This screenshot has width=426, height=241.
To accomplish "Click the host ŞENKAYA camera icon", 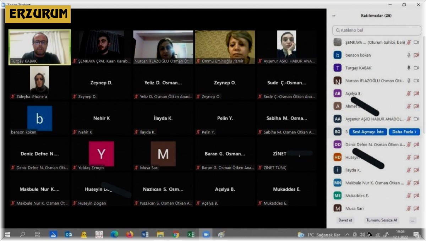I will pos(416,42).
